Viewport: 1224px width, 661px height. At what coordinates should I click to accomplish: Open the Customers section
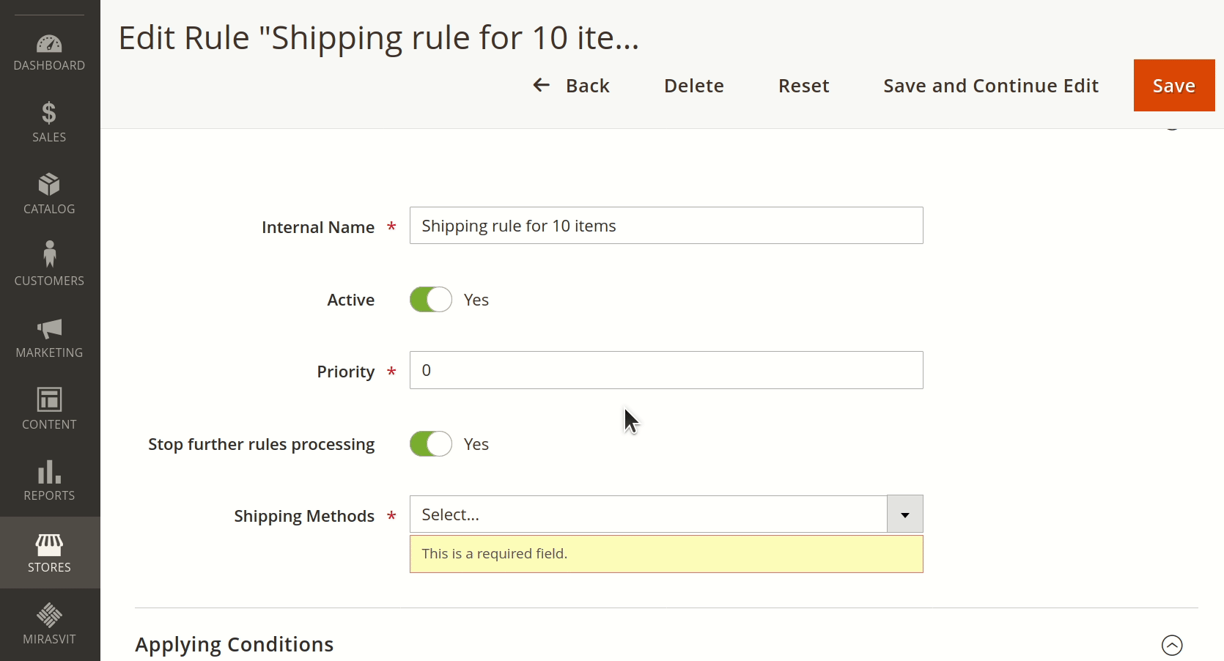(x=49, y=265)
